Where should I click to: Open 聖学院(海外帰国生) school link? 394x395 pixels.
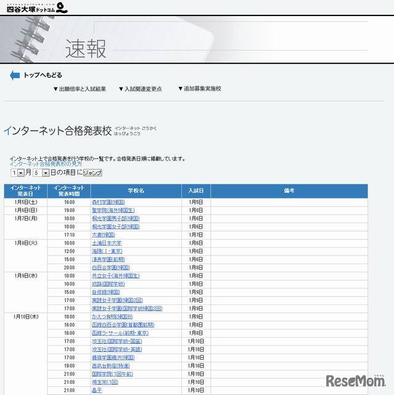(113, 210)
